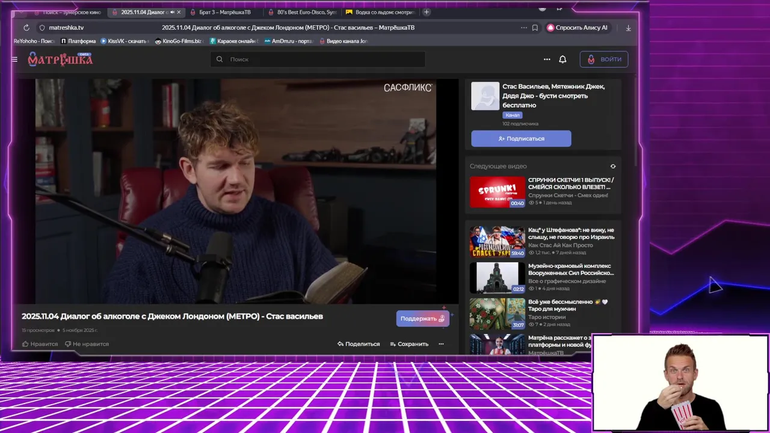The width and height of the screenshot is (770, 433).
Task: Mute the tab using the speaker icon
Action: coord(172,12)
